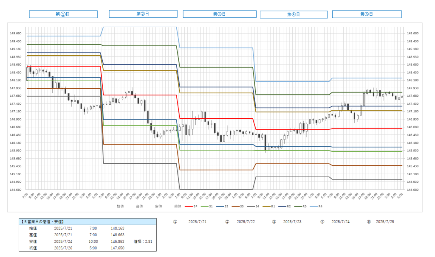This screenshot has height=257, width=435.
Task: Click the red BP legend entry
Action: pos(192,207)
